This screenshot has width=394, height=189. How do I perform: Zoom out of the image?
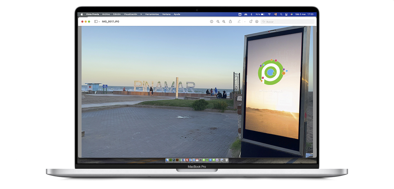pos(218,22)
